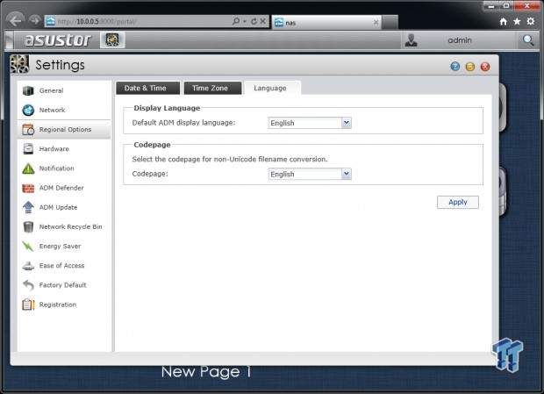This screenshot has width=544, height=394.
Task: Click the ADM Update arrow icon
Action: tap(28, 207)
